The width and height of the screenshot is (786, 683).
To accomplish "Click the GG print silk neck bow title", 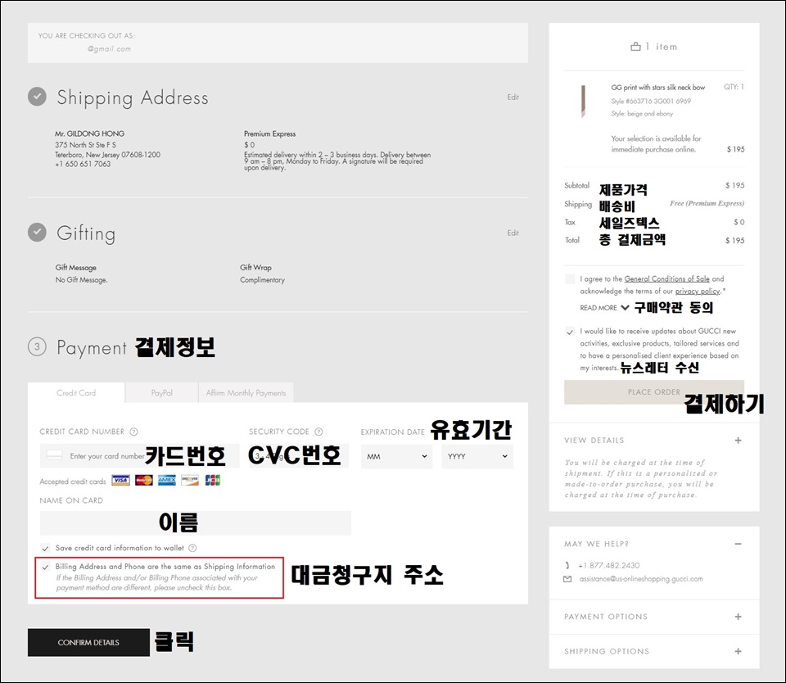I will [x=657, y=88].
